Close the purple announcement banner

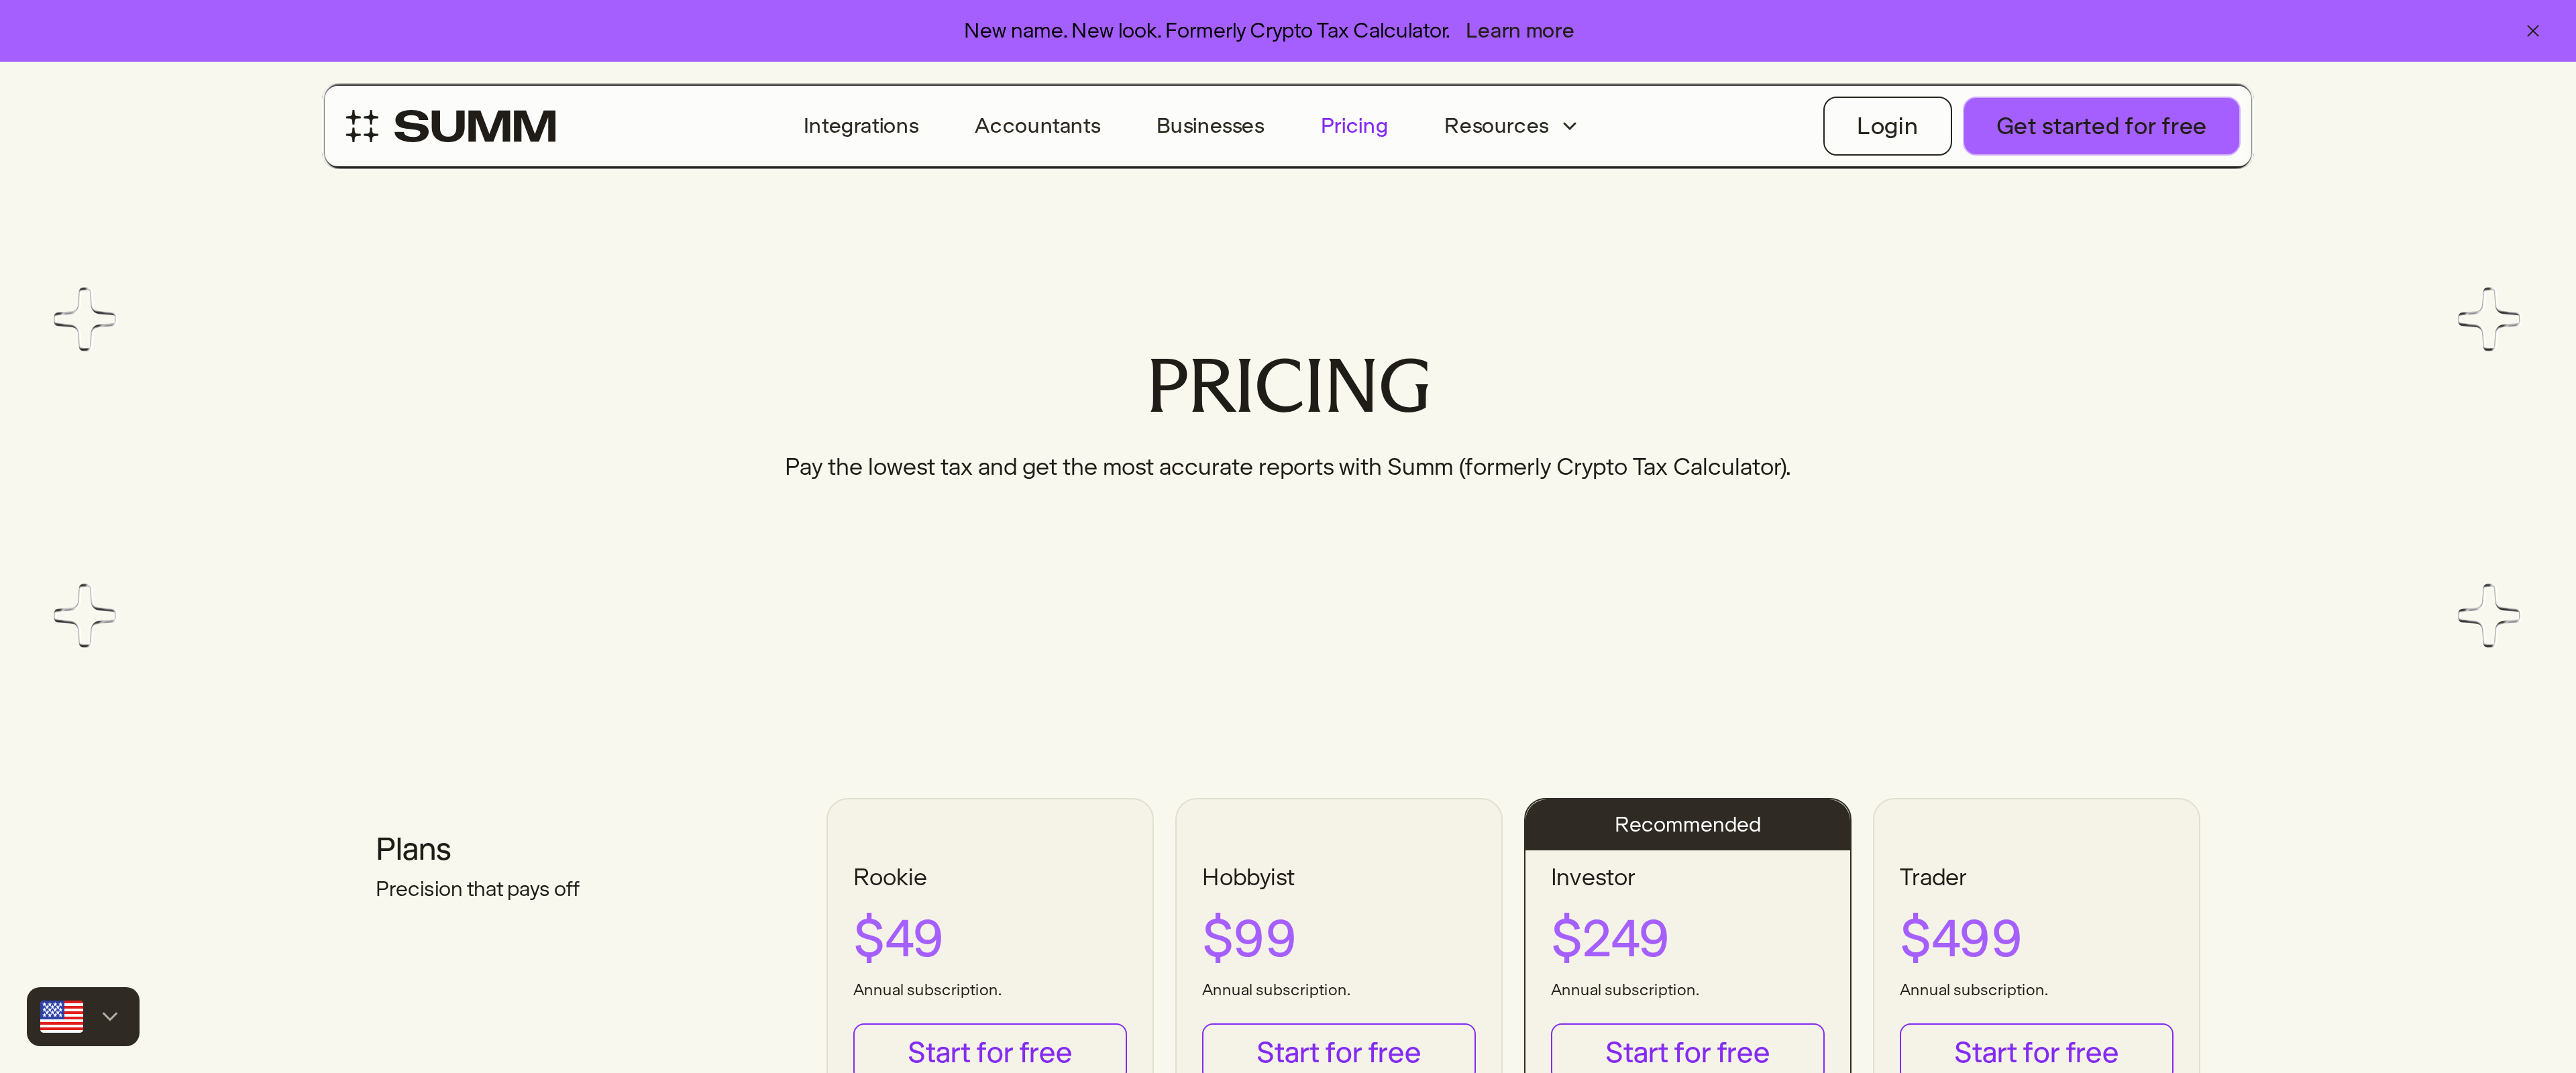2533,31
